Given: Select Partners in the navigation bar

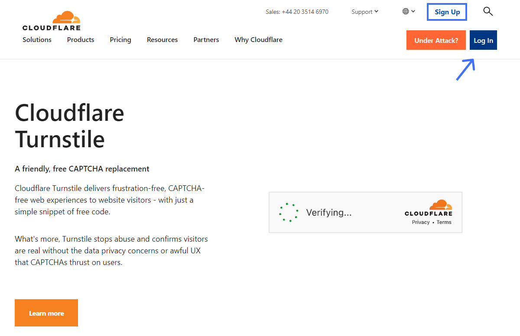Looking at the screenshot, I should (206, 40).
